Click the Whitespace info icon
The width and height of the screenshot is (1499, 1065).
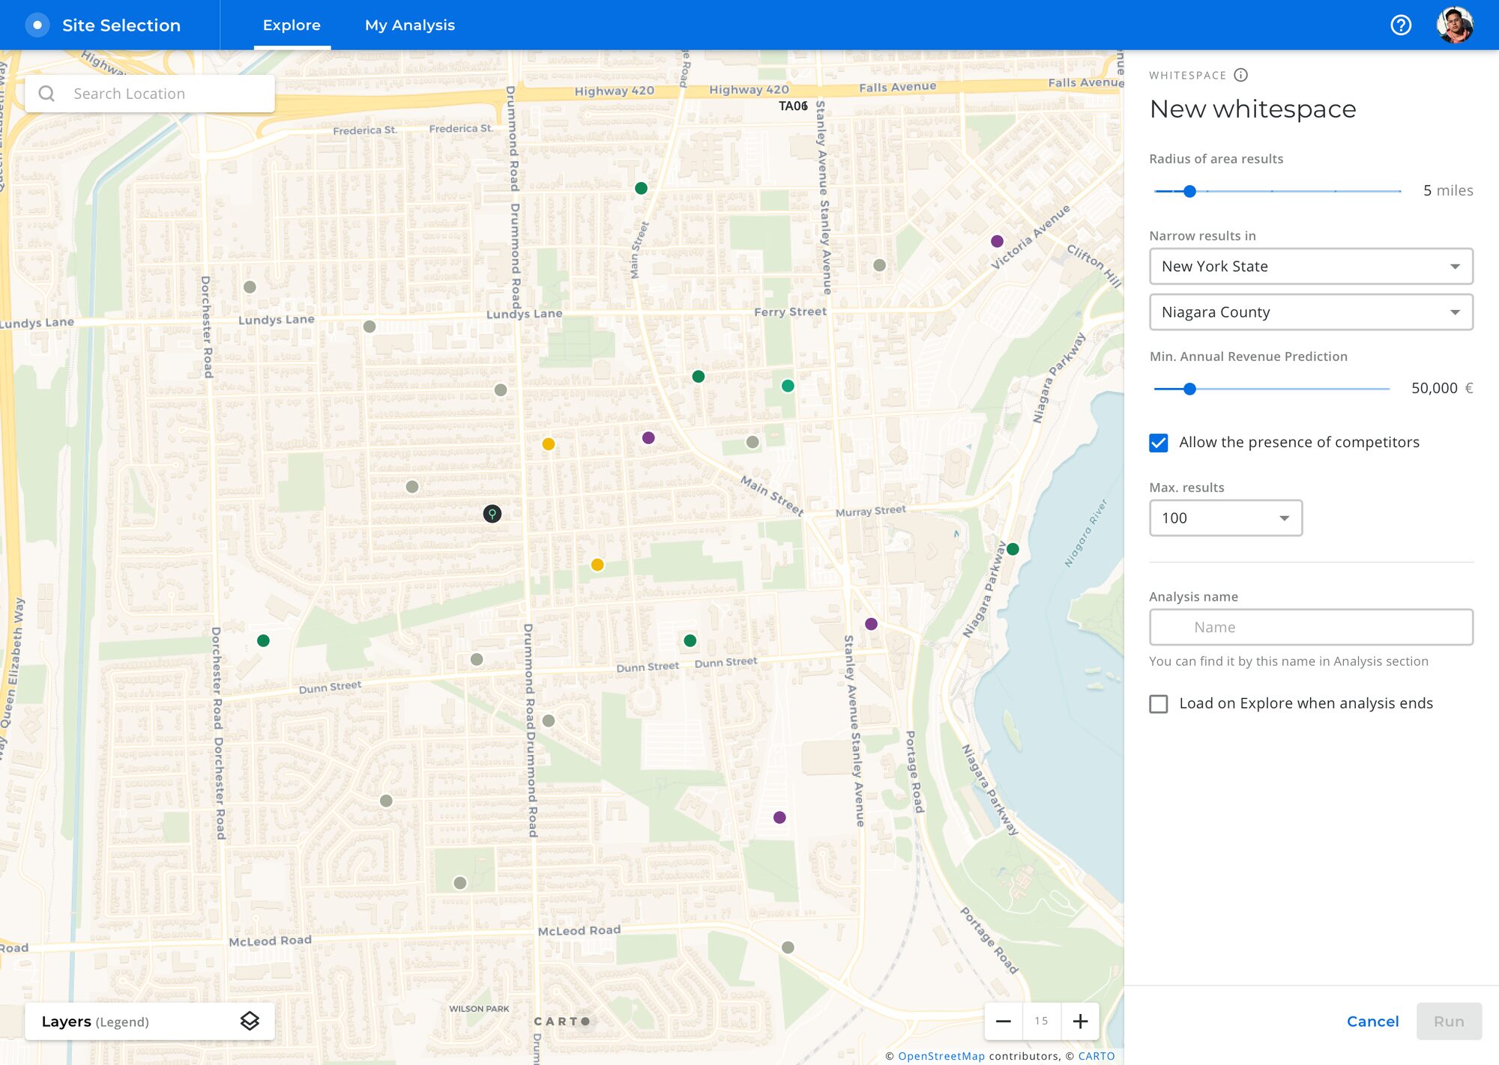click(x=1240, y=75)
